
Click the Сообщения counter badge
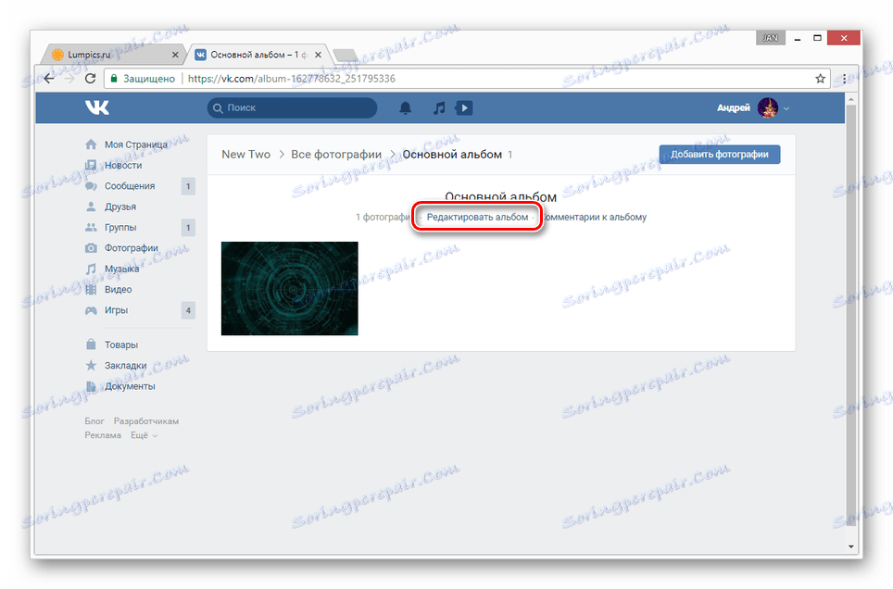coord(188,186)
